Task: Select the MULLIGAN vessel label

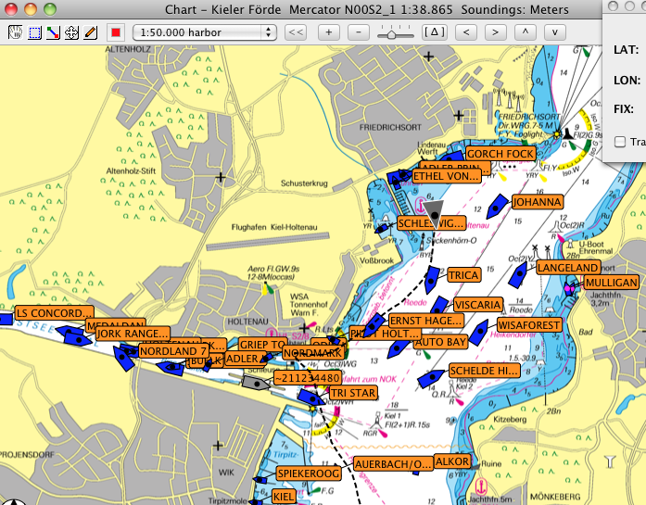Action: pyautogui.click(x=612, y=283)
